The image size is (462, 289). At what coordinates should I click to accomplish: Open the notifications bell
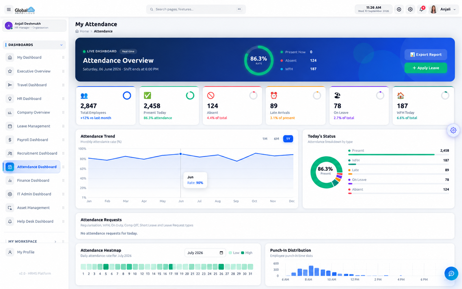click(x=421, y=10)
